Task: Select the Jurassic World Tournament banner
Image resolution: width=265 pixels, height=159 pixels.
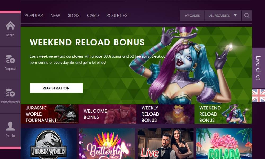Action: pyautogui.click(x=50, y=114)
